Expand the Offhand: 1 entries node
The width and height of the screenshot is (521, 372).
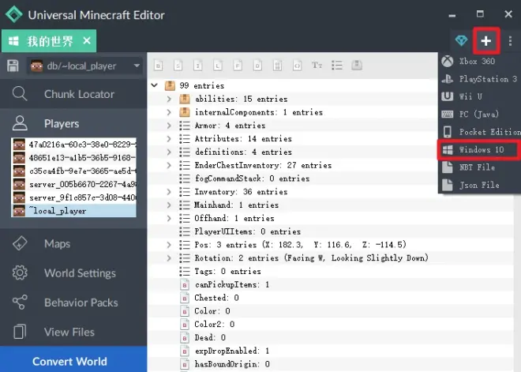click(169, 218)
